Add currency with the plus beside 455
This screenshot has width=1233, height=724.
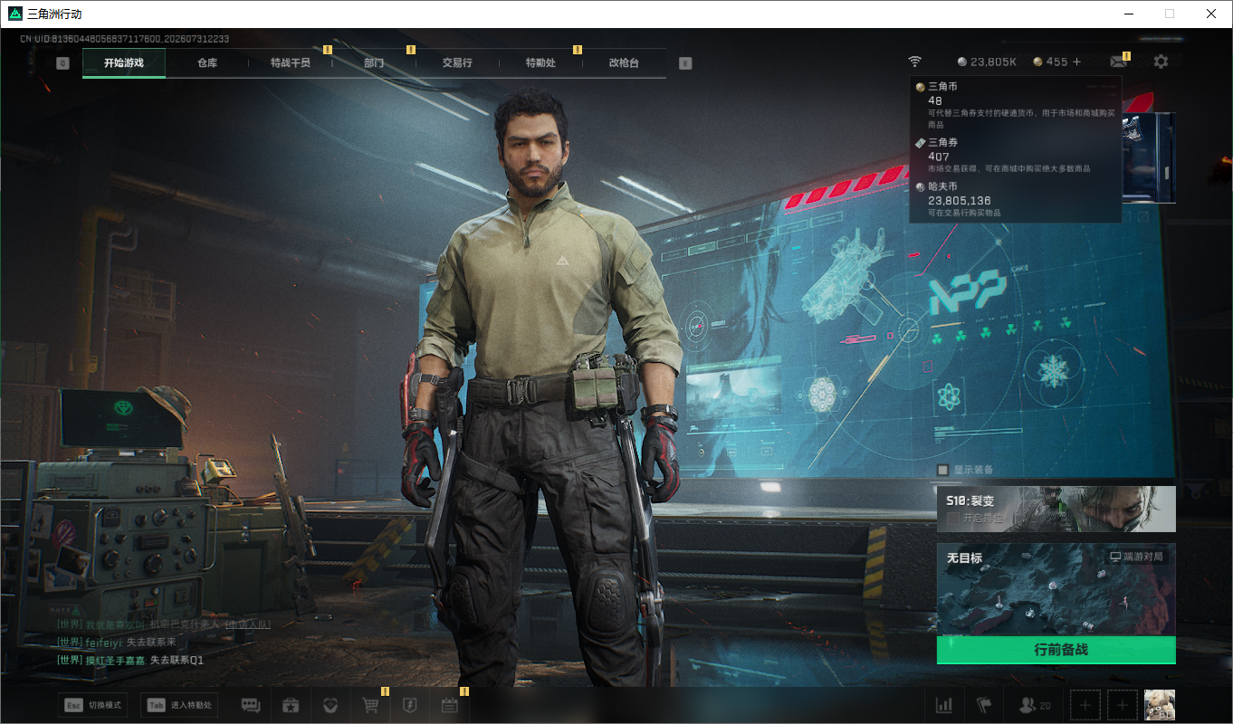(x=1076, y=62)
